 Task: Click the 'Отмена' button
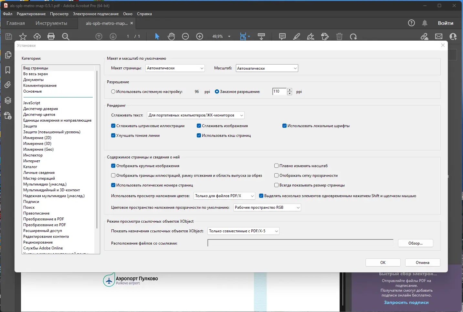coord(423,263)
